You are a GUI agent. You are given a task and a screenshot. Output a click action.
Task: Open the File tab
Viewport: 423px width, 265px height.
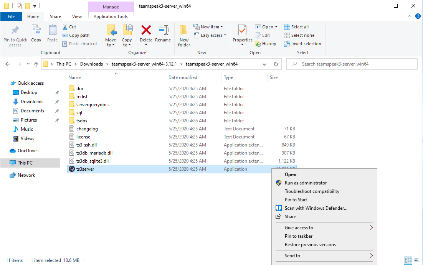pos(11,16)
